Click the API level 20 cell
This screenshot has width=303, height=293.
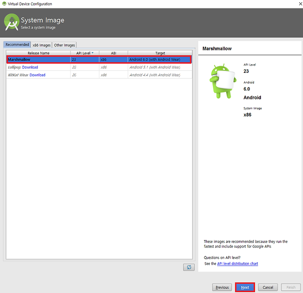coord(85,75)
